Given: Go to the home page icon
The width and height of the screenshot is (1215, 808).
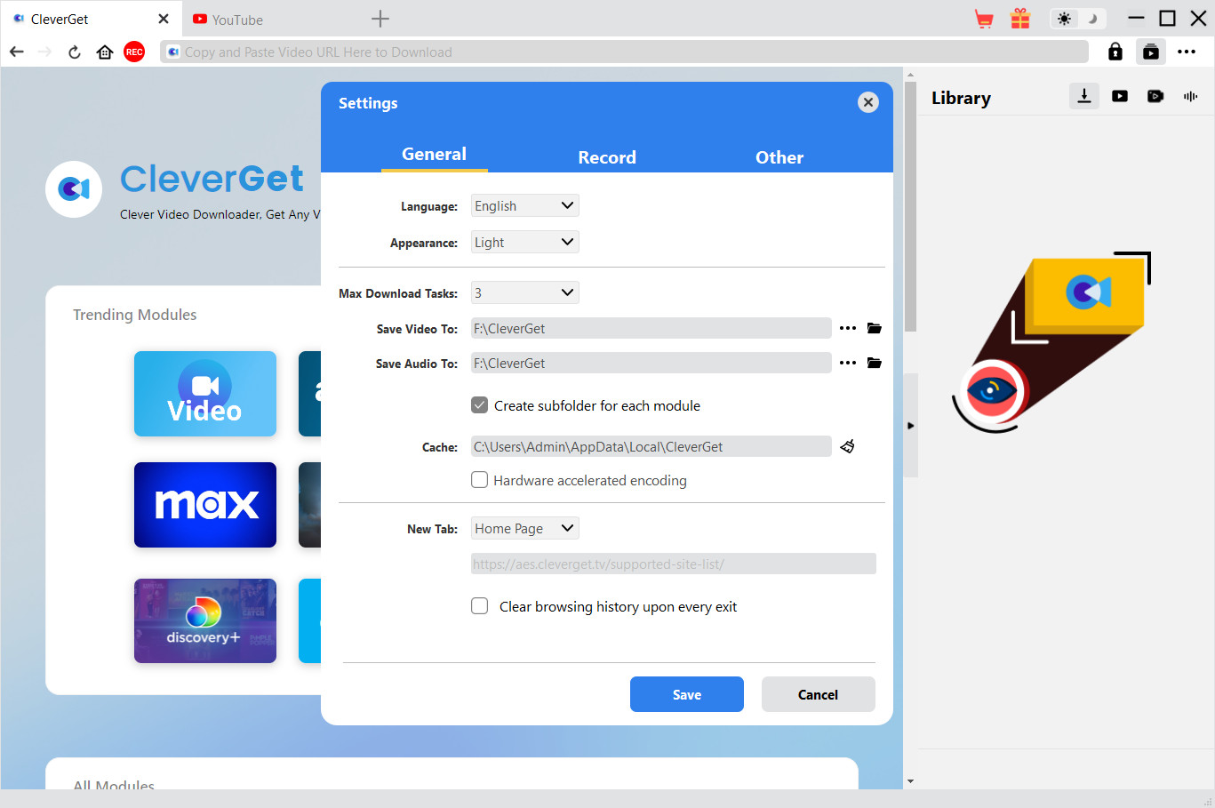Looking at the screenshot, I should tap(105, 52).
